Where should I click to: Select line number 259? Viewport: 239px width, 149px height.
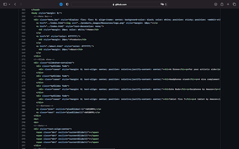pyautogui.click(x=24, y=20)
